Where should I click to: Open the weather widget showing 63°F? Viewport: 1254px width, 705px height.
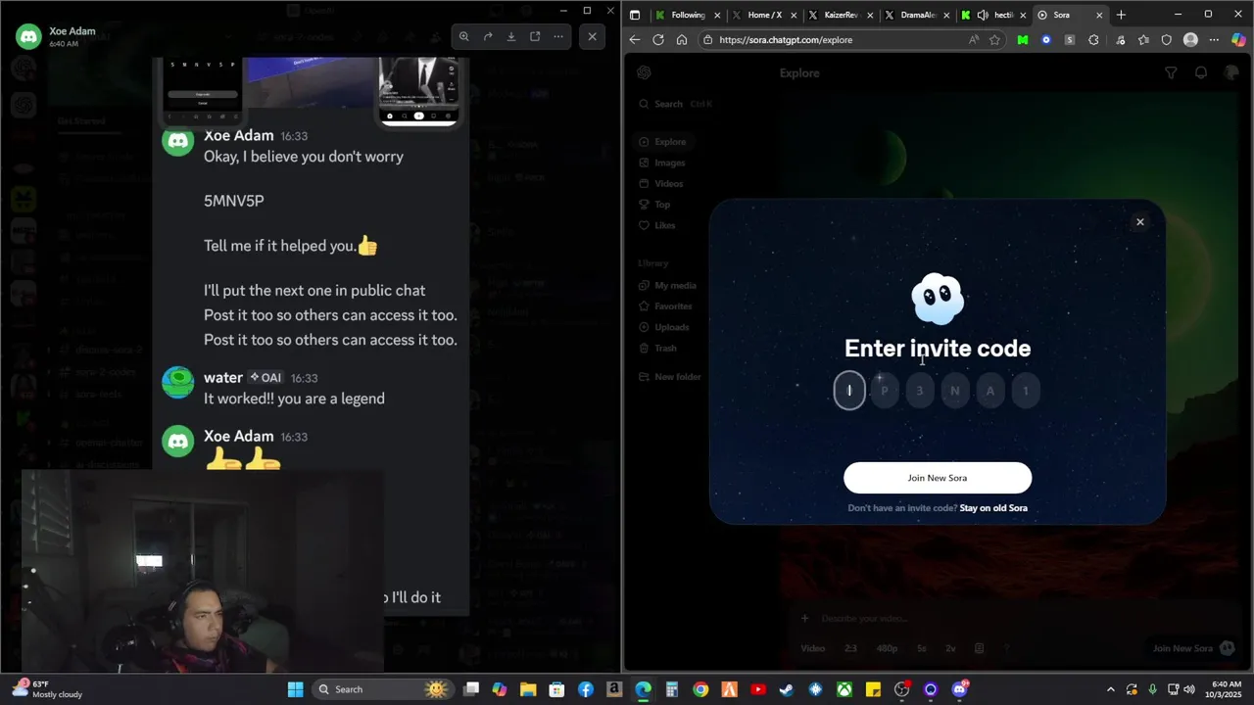(x=48, y=689)
